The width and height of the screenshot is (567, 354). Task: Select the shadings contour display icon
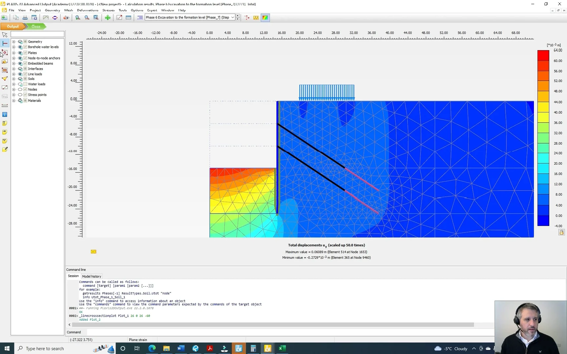pos(265,18)
